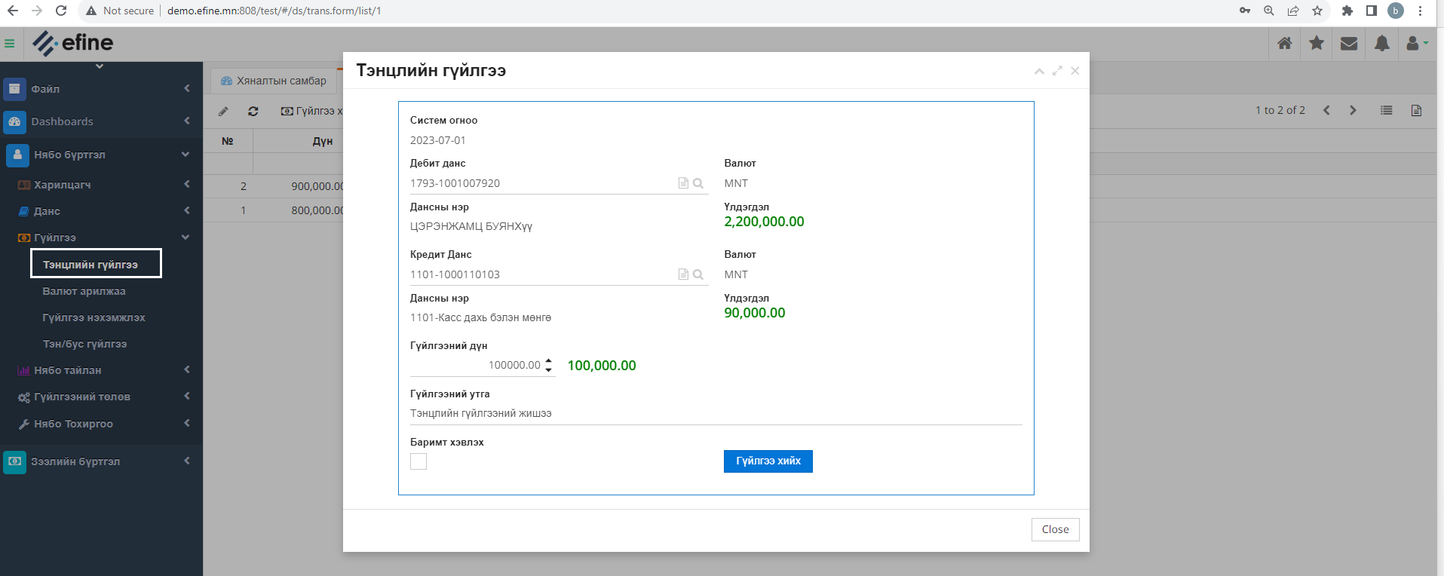Click the Систем огноо date 2023-07-01
Screen dimensions: 1444x576
click(438, 140)
